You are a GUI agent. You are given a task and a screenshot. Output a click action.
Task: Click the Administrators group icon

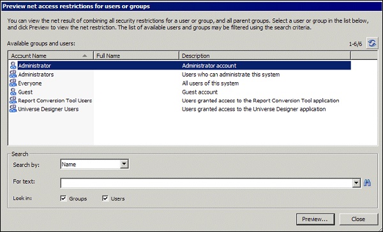(x=13, y=74)
